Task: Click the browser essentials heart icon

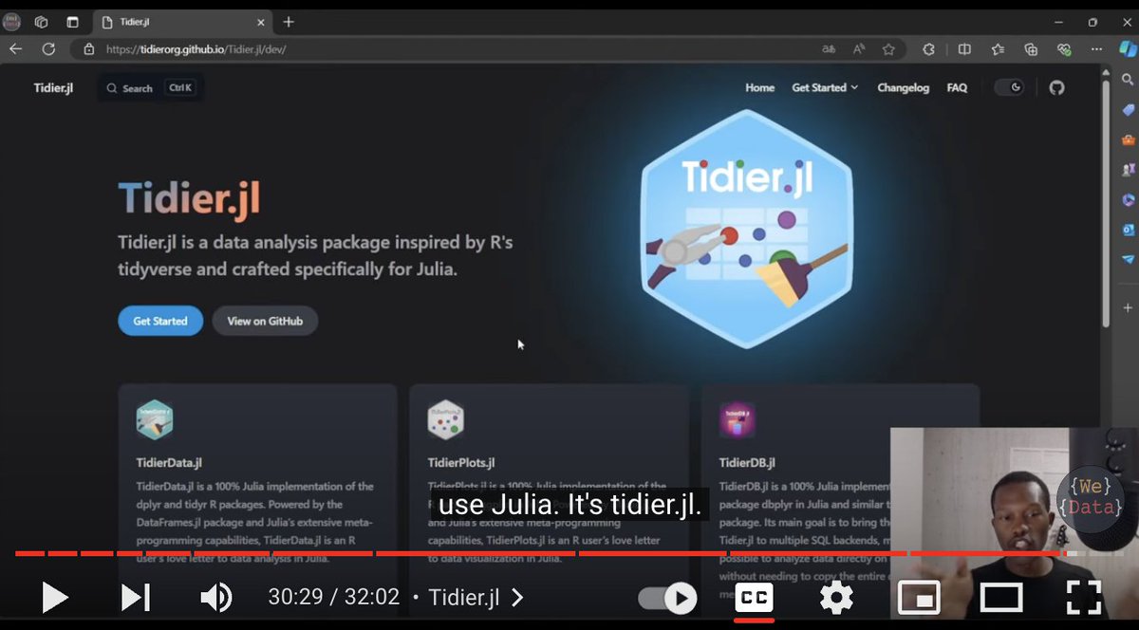Action: [1064, 49]
